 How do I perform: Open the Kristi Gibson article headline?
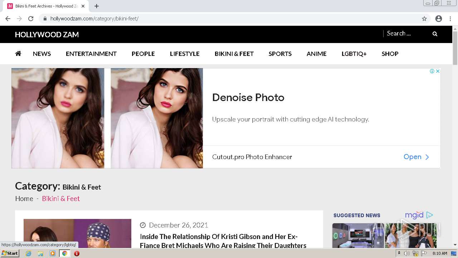[223, 241]
